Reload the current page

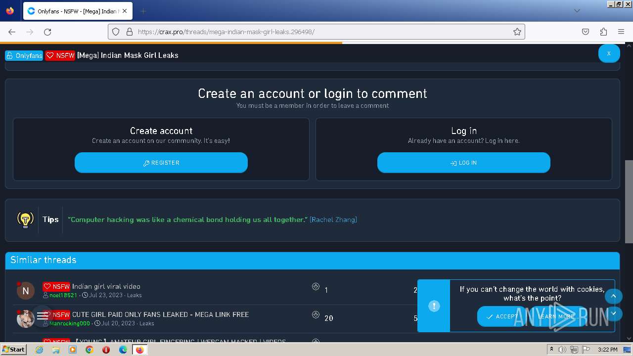tap(47, 32)
